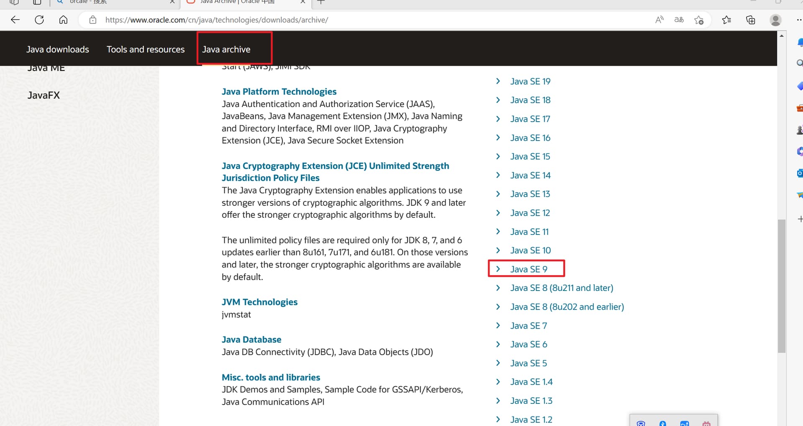Open the Java downloads menu
The width and height of the screenshot is (803, 426).
58,49
